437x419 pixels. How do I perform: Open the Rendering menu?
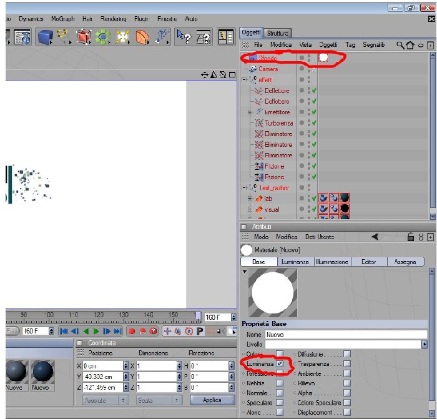tap(114, 19)
